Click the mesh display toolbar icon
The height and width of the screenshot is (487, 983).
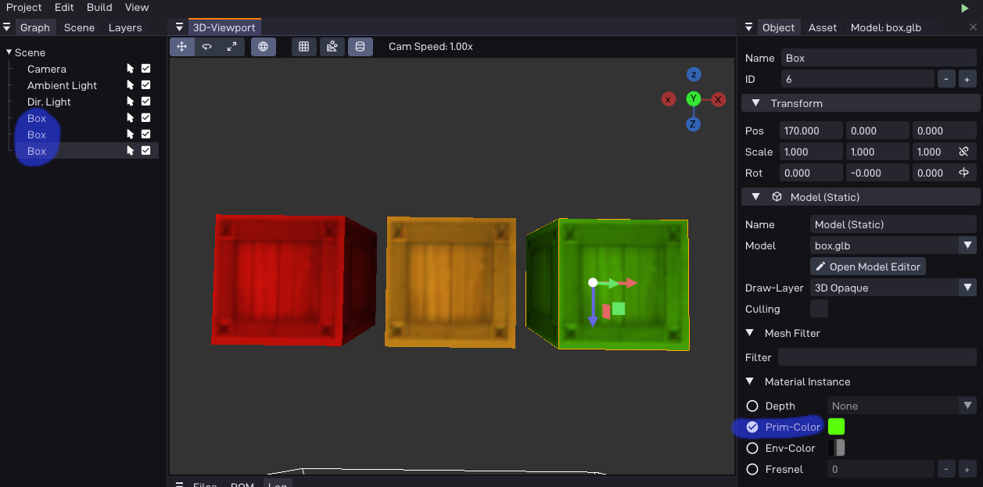coord(360,46)
